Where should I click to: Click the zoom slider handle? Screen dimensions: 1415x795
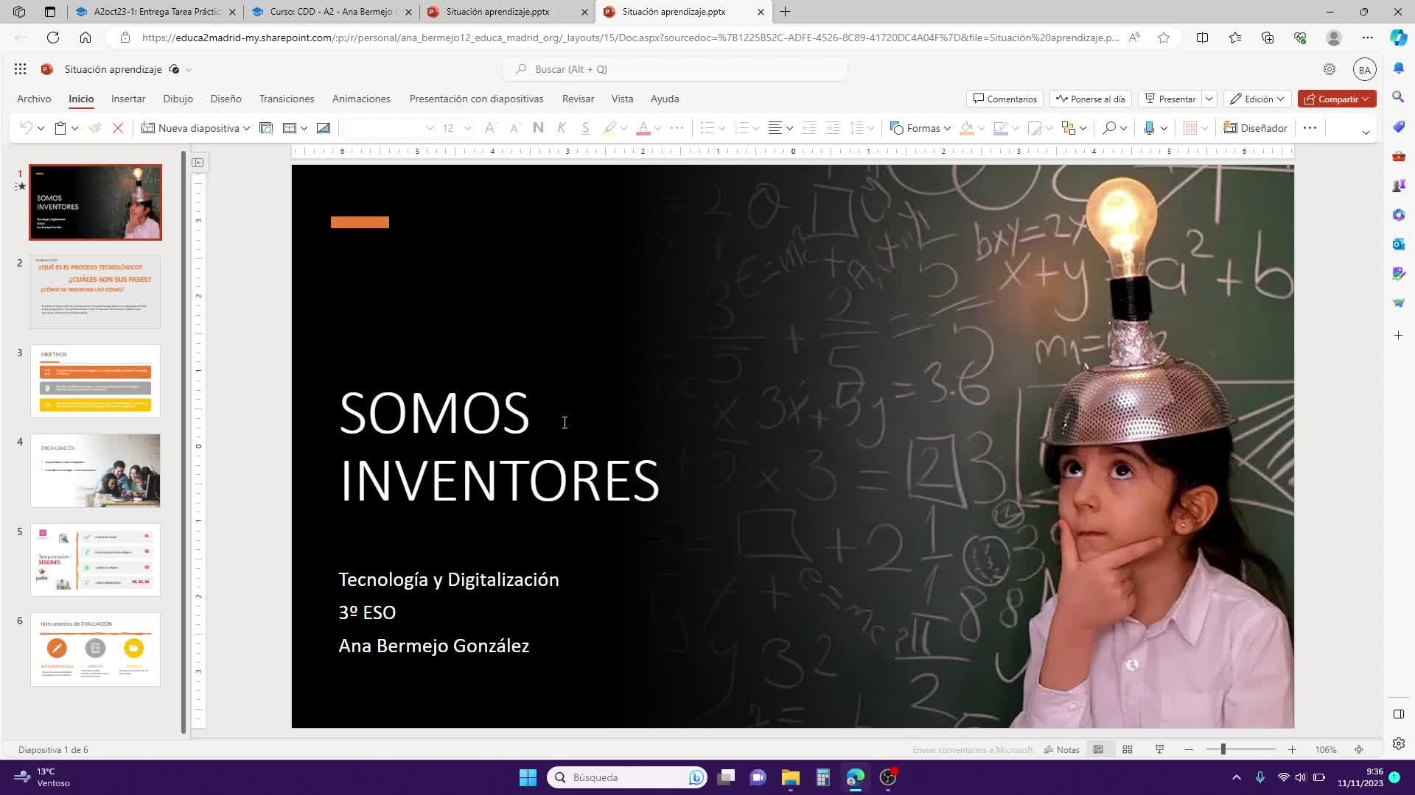[x=1223, y=749]
